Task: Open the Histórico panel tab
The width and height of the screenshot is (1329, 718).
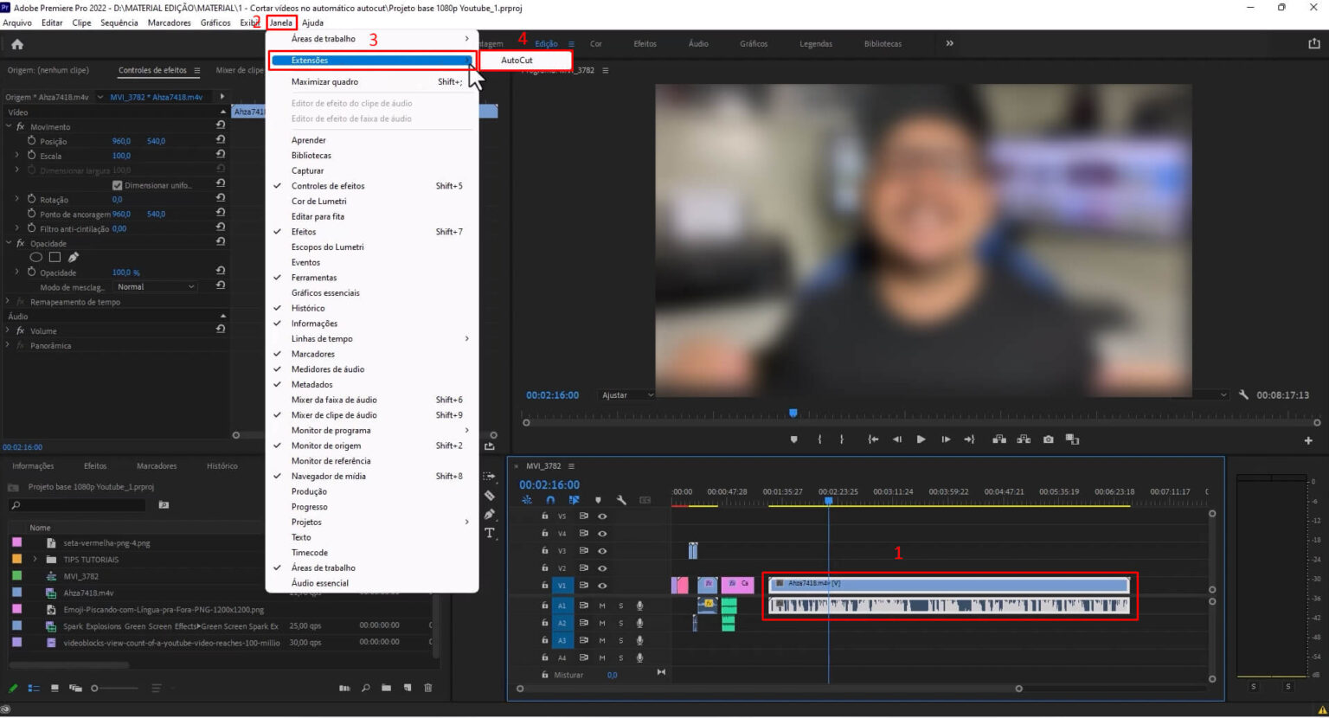Action: (221, 466)
